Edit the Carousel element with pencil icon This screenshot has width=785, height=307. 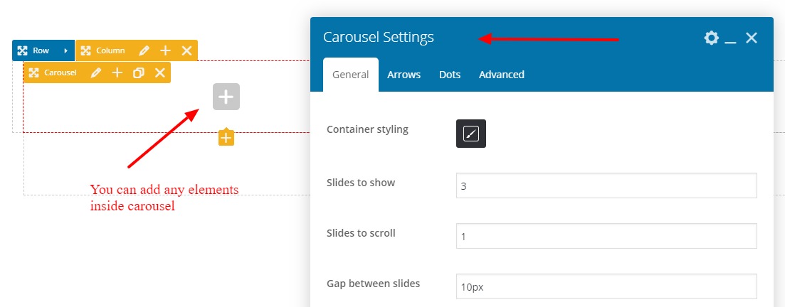[96, 72]
